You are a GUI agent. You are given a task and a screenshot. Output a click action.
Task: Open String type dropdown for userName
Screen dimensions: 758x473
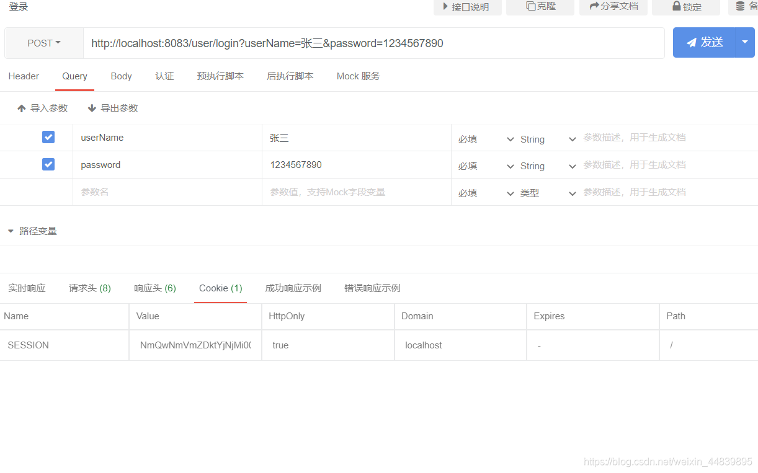[x=548, y=139]
